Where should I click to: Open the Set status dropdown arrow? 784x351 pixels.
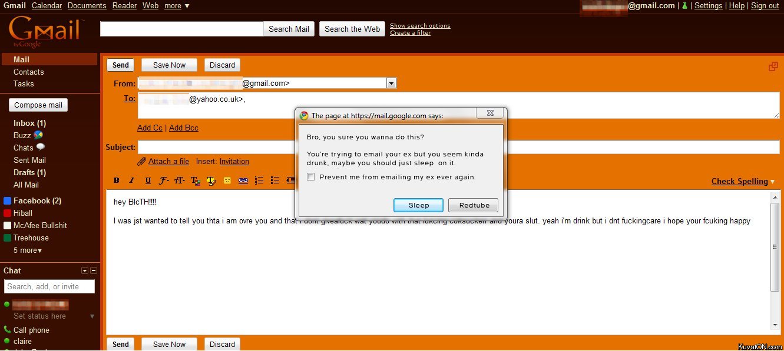(x=92, y=316)
